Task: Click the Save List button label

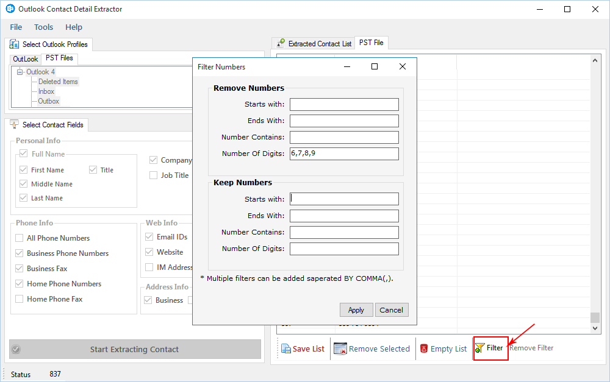Action: (x=309, y=349)
